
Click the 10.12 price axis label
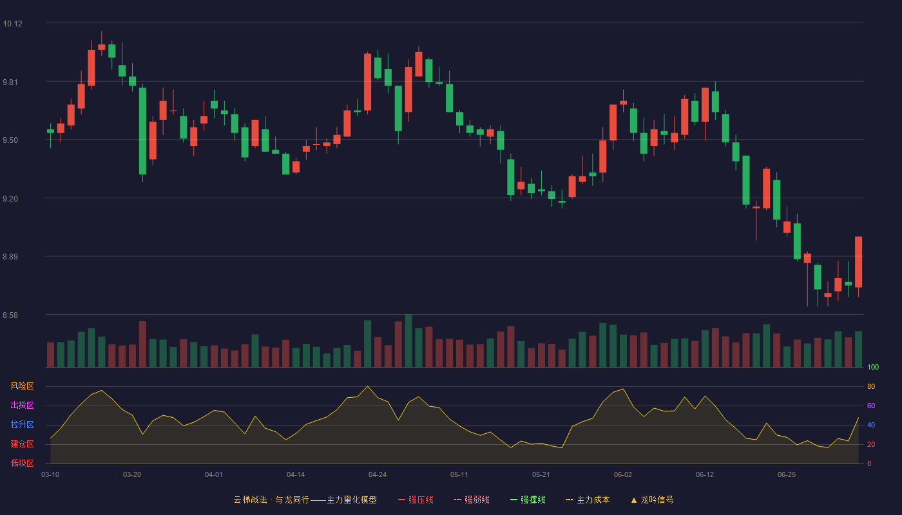point(12,24)
